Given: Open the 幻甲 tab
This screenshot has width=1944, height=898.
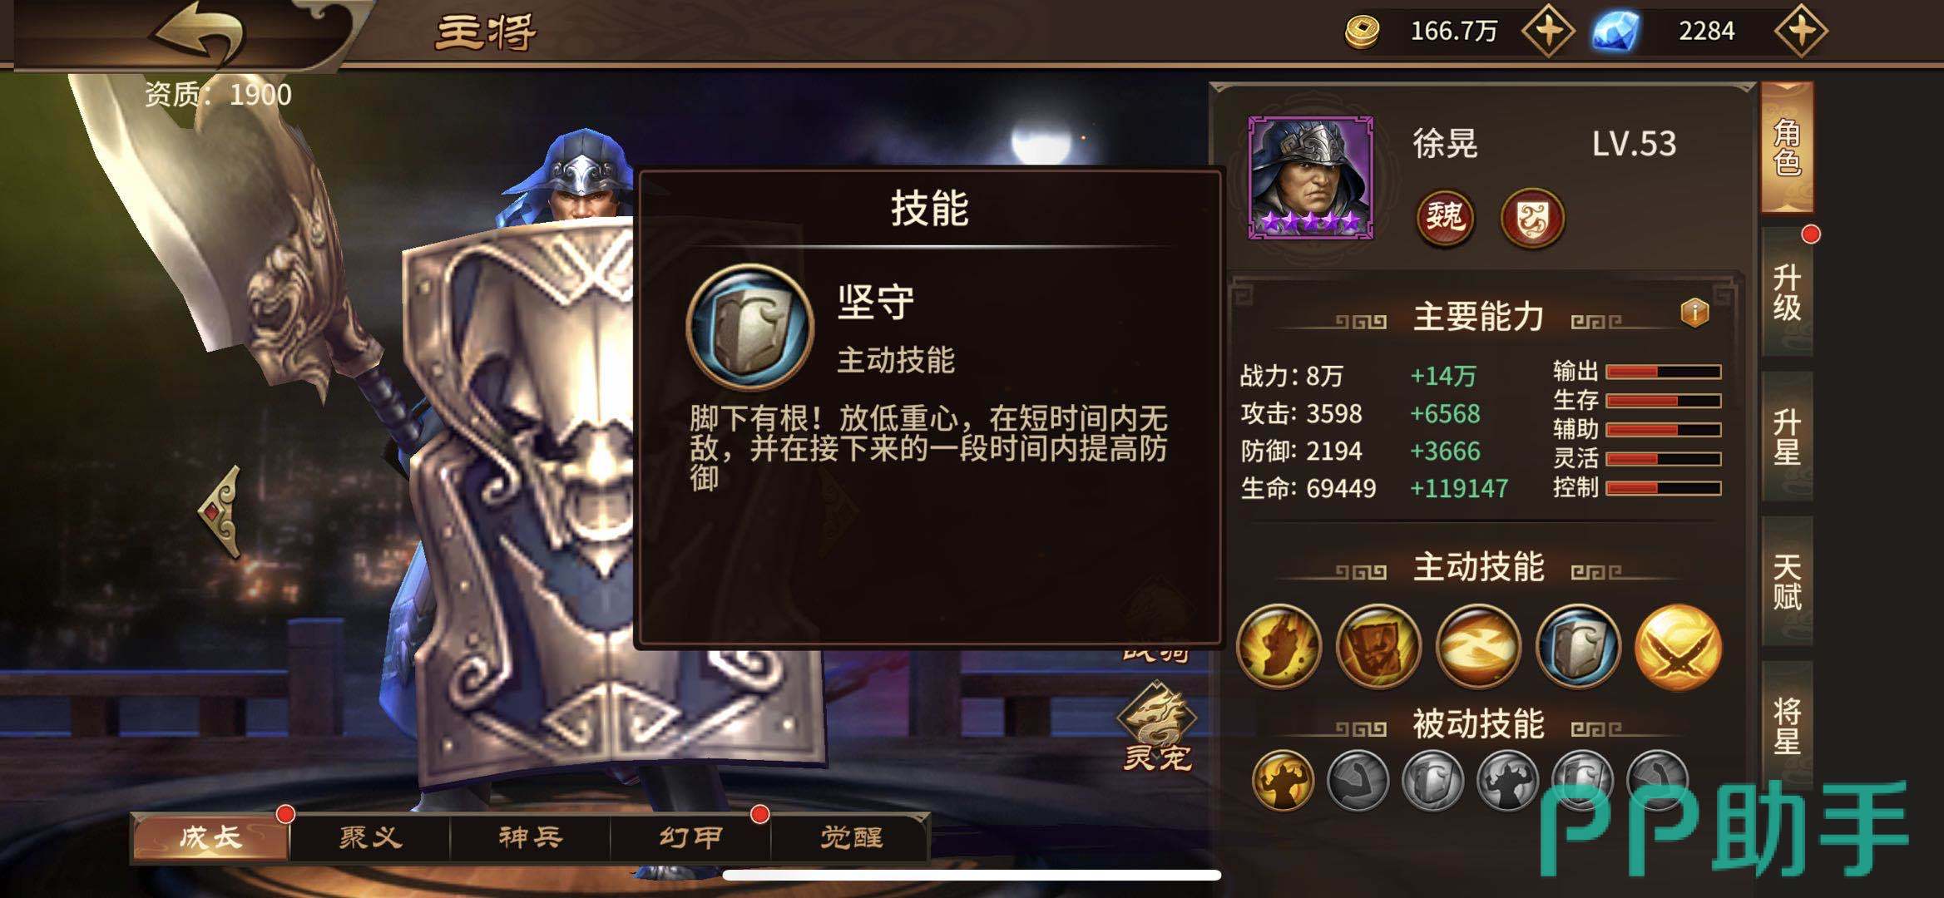Looking at the screenshot, I should click(690, 837).
